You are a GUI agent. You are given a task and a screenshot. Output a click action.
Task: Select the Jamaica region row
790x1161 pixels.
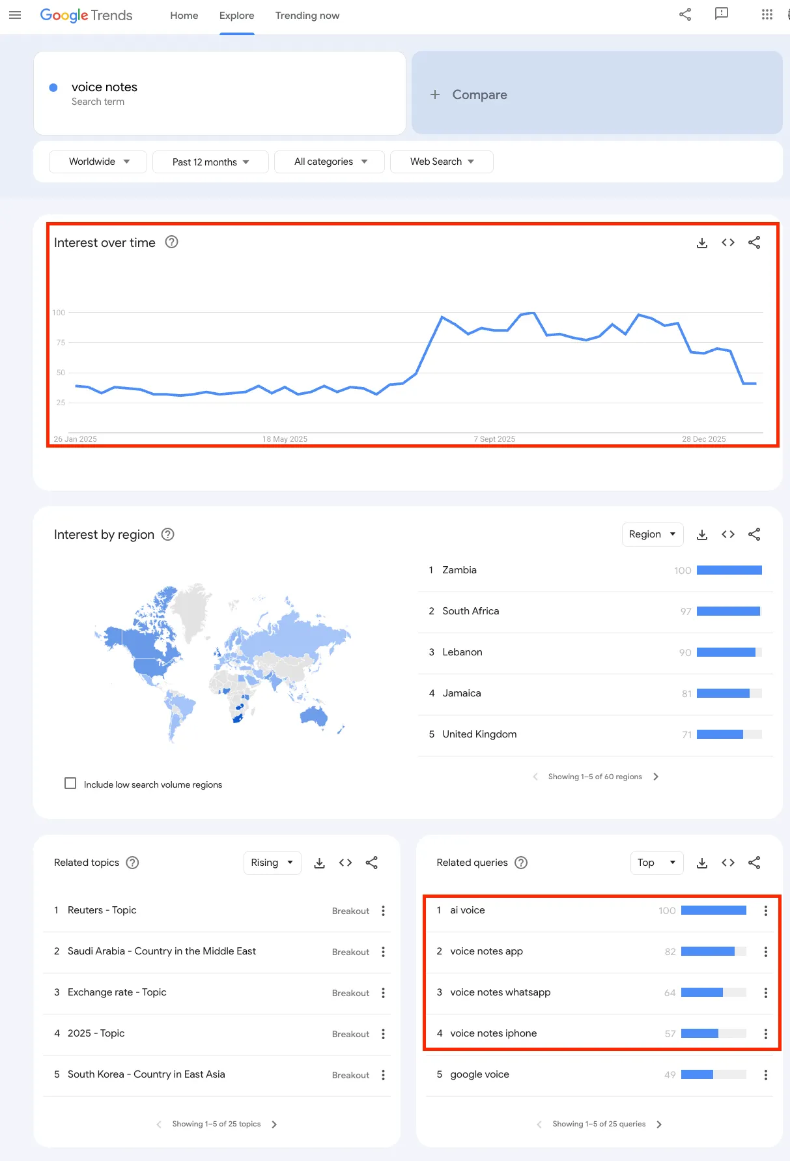click(595, 694)
